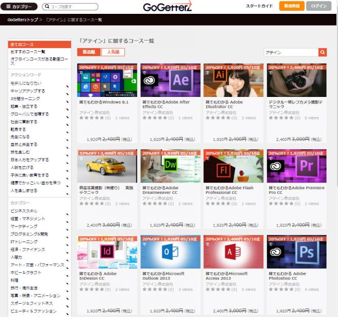Select 料理 category
The height and width of the screenshot is (317, 338).
coord(14,280)
